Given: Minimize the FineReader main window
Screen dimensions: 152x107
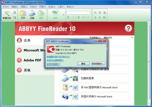Looking at the screenshot, I should [x=136, y=2].
